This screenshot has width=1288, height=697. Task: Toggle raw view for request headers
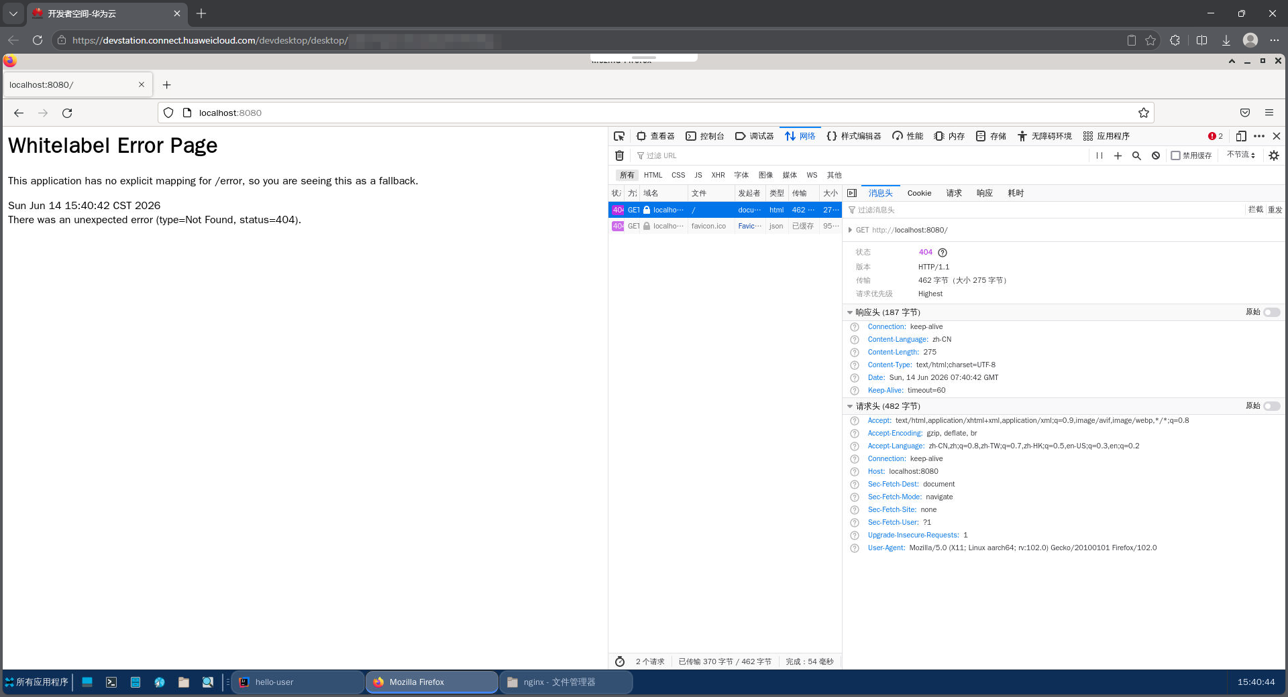tap(1272, 406)
